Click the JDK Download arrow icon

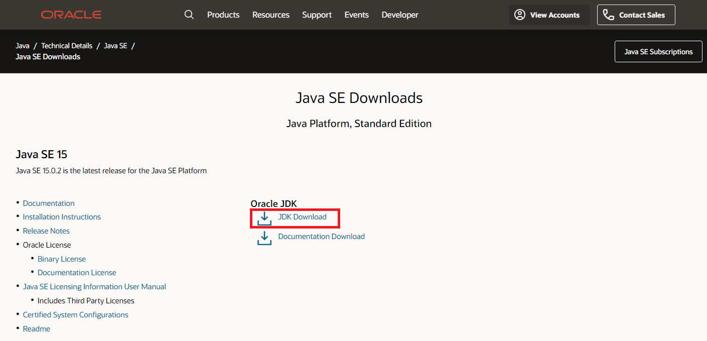pyautogui.click(x=264, y=219)
